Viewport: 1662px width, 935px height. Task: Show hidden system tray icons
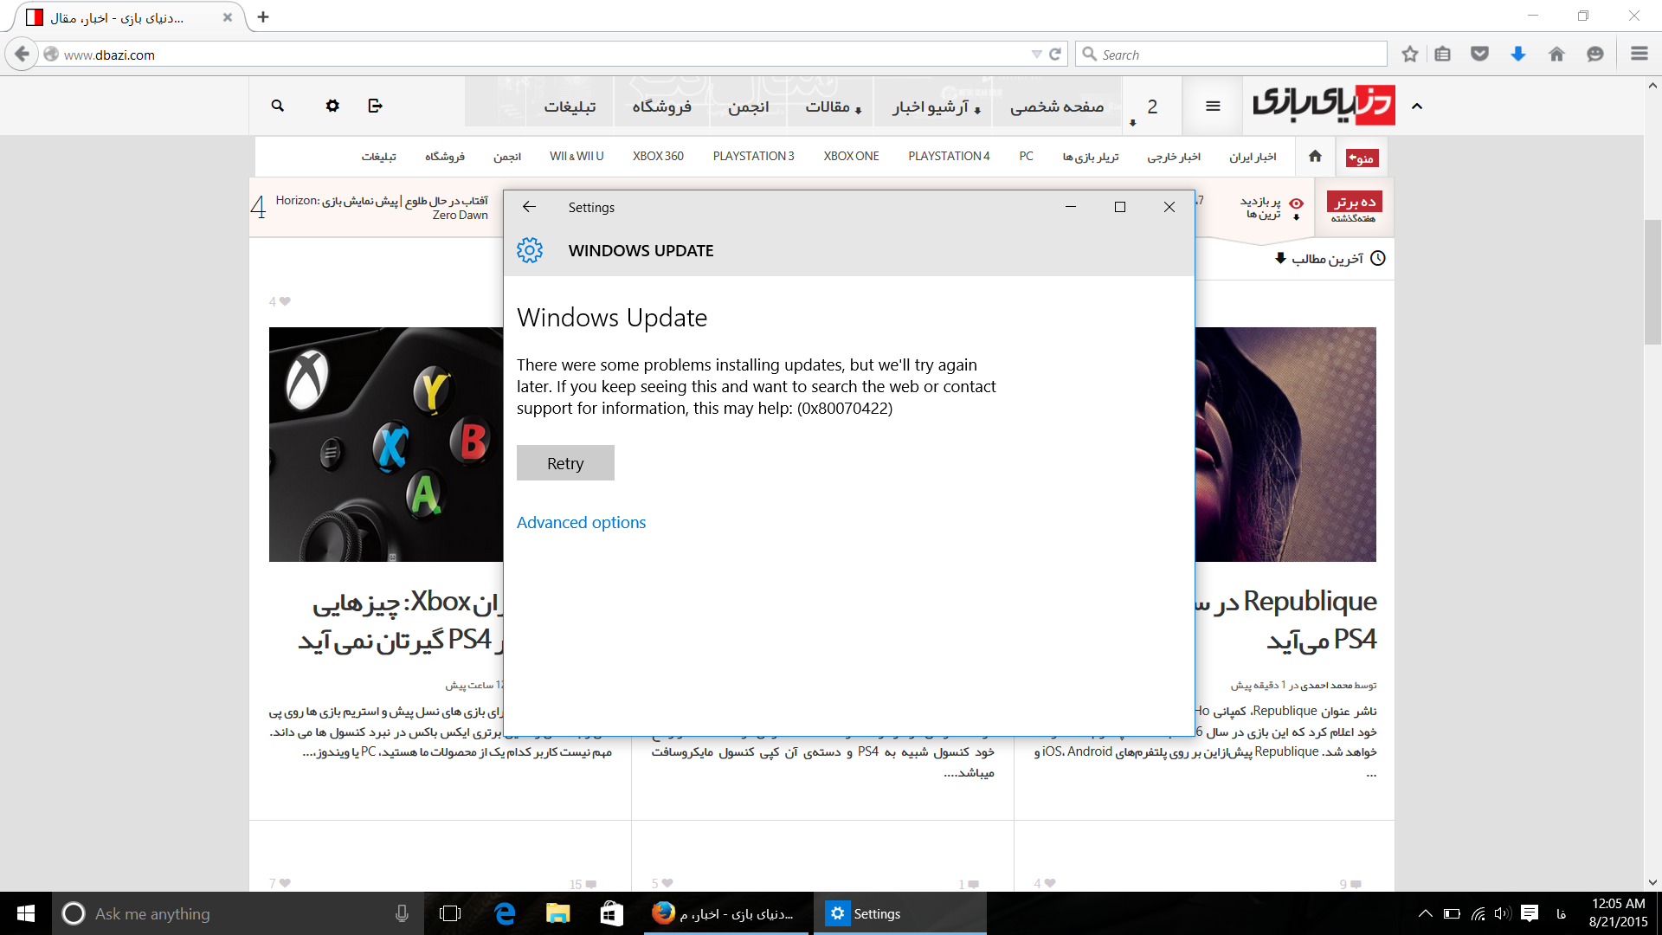1425,913
